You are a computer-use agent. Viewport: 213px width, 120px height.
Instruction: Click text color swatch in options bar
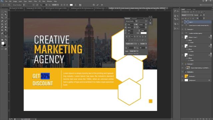[71, 5]
